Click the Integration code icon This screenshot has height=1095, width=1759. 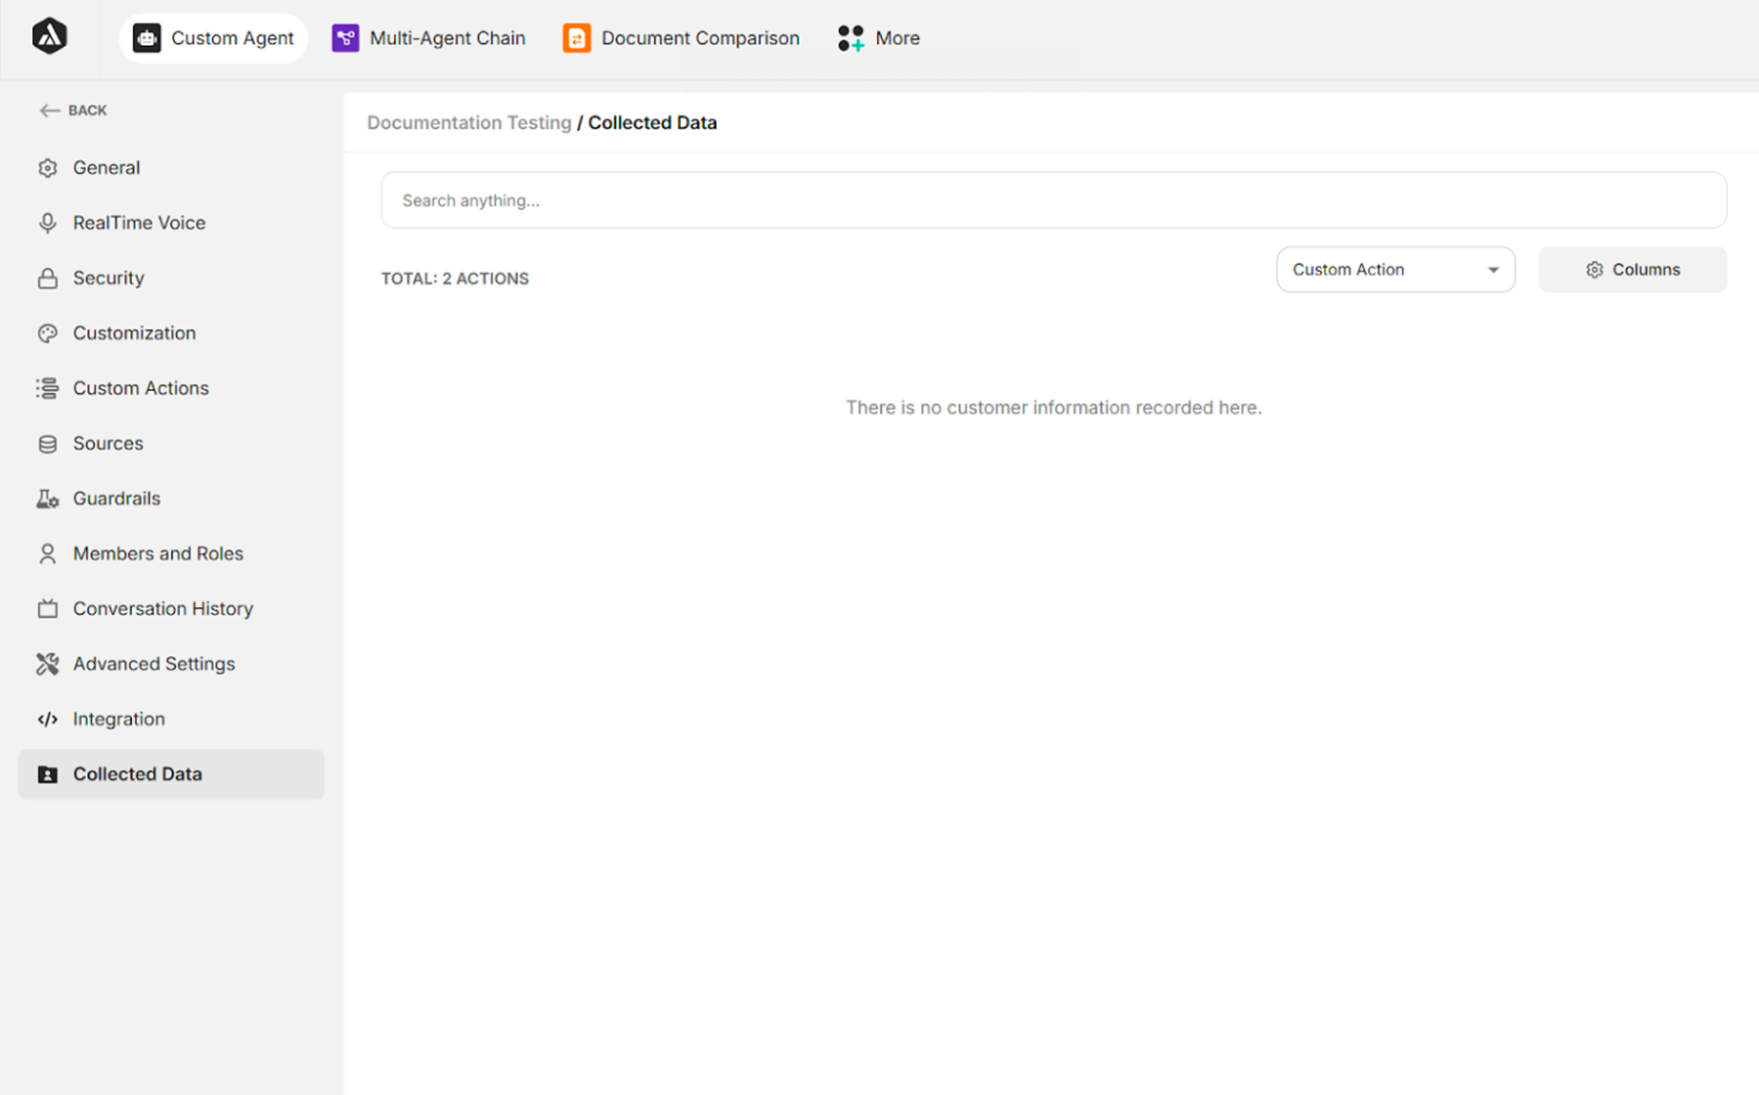(47, 718)
